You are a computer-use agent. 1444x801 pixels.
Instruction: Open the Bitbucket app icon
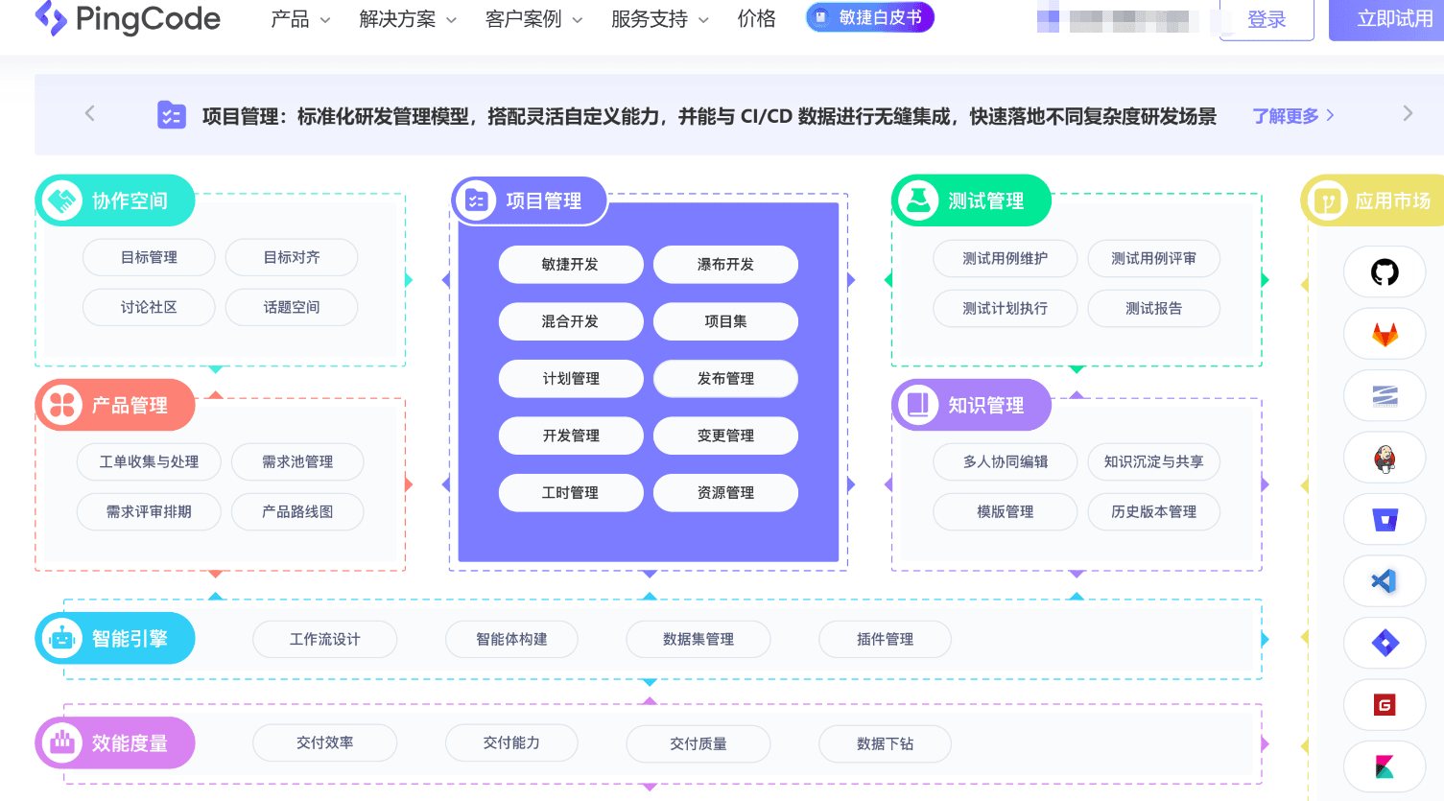point(1385,519)
